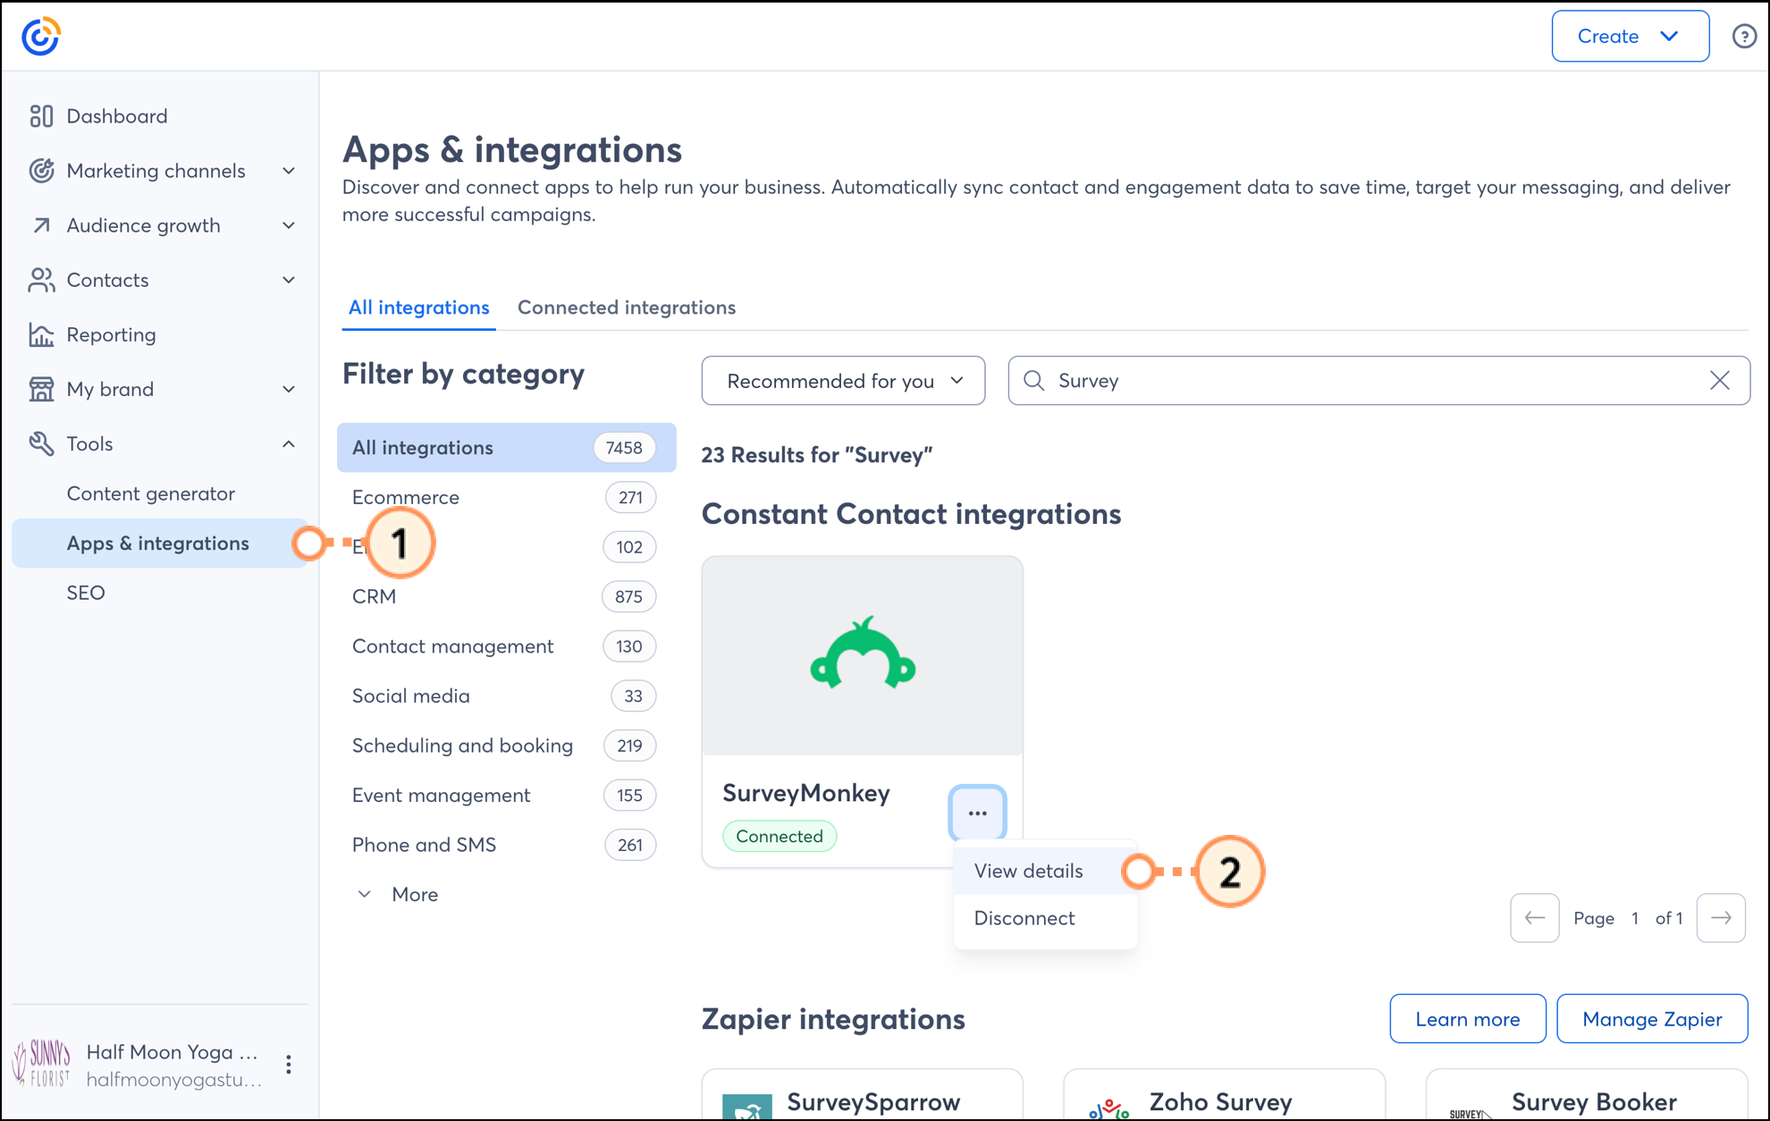
Task: Click the SurveySparrow card title
Action: coord(873,1102)
